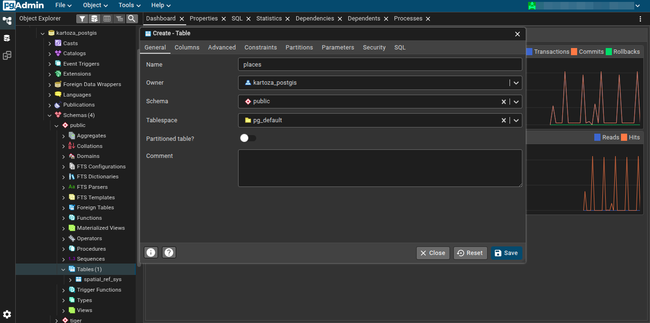
Task: Click the Schema Diff icon in left sidebar
Action: 7,56
